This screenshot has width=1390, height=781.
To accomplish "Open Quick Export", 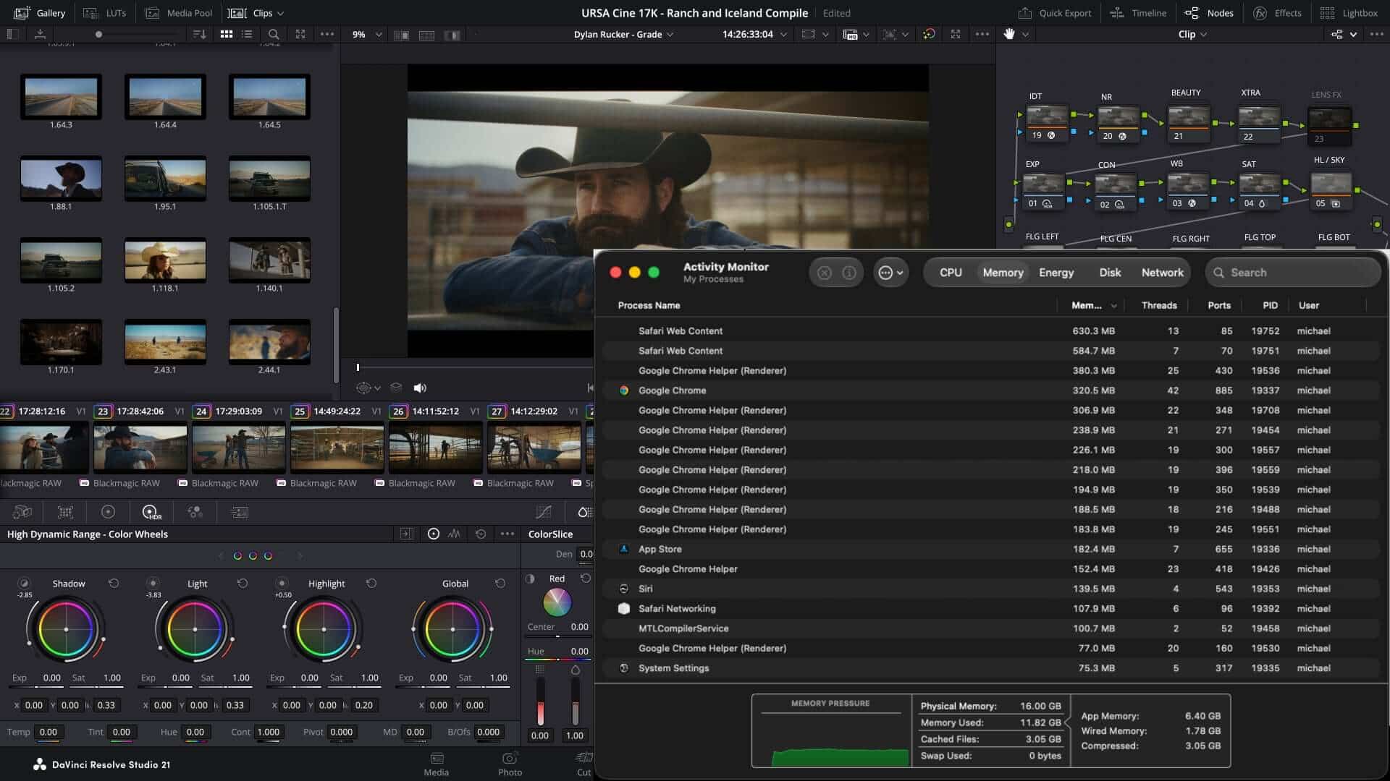I will pos(1055,13).
